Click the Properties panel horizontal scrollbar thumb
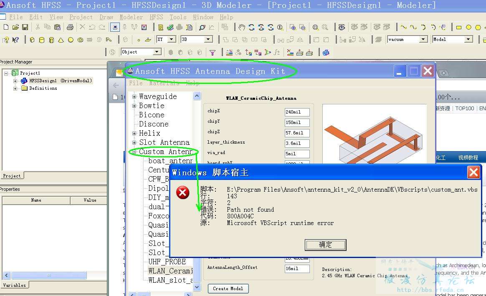Image resolution: width=486 pixels, height=296 pixels. [x=49, y=275]
